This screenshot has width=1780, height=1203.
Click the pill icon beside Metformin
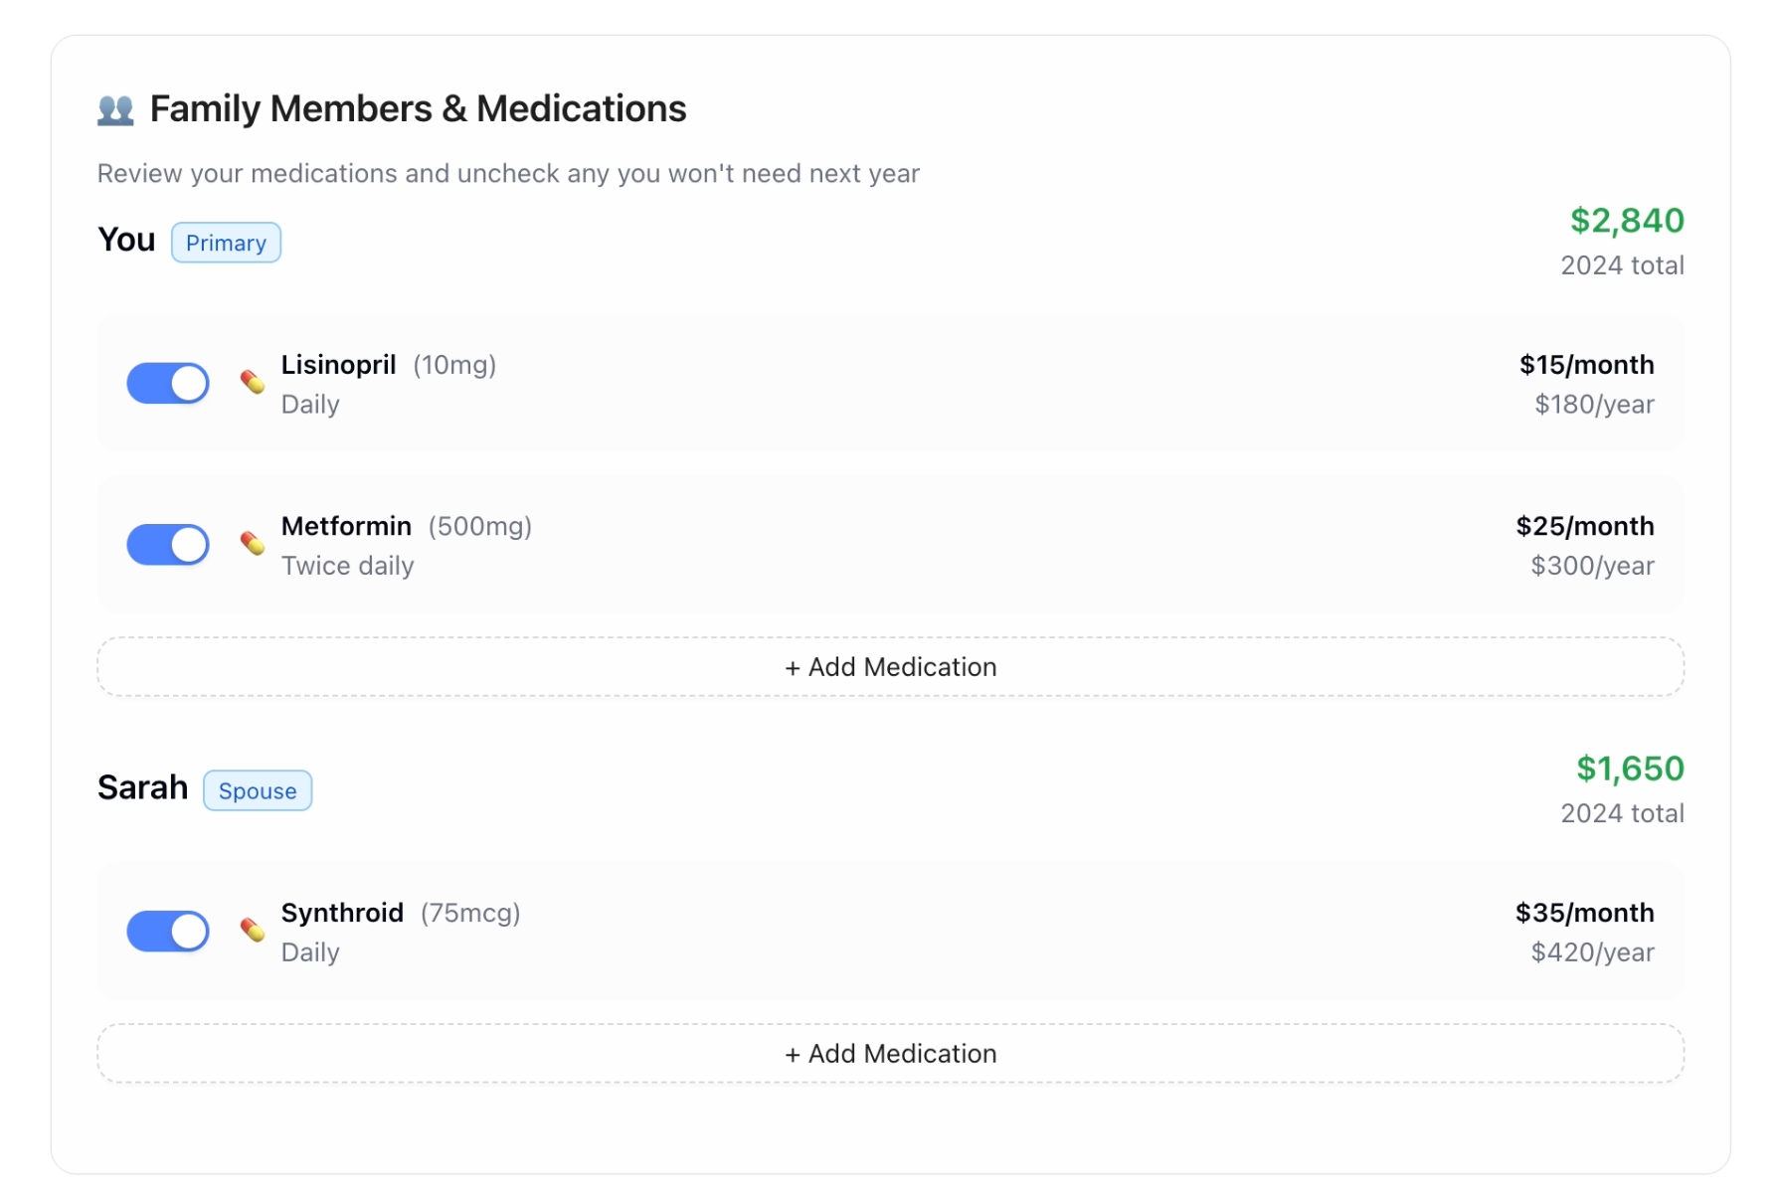pos(253,543)
